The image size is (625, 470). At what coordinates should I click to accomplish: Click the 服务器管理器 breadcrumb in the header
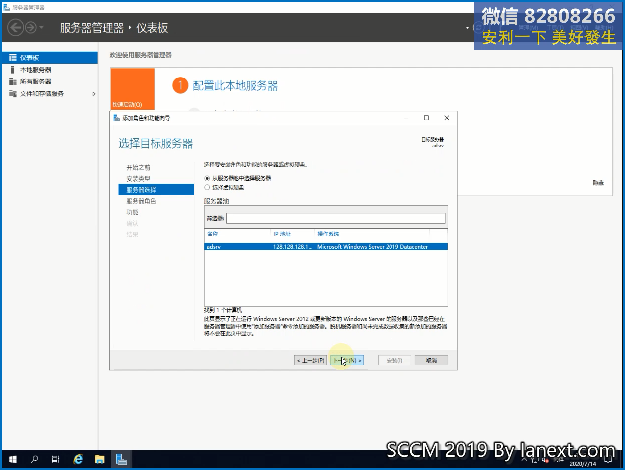[x=92, y=28]
